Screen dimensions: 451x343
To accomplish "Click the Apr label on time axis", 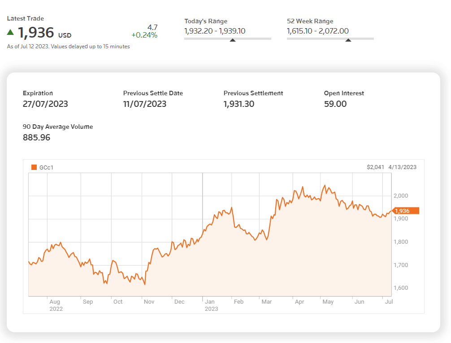I will (299, 302).
